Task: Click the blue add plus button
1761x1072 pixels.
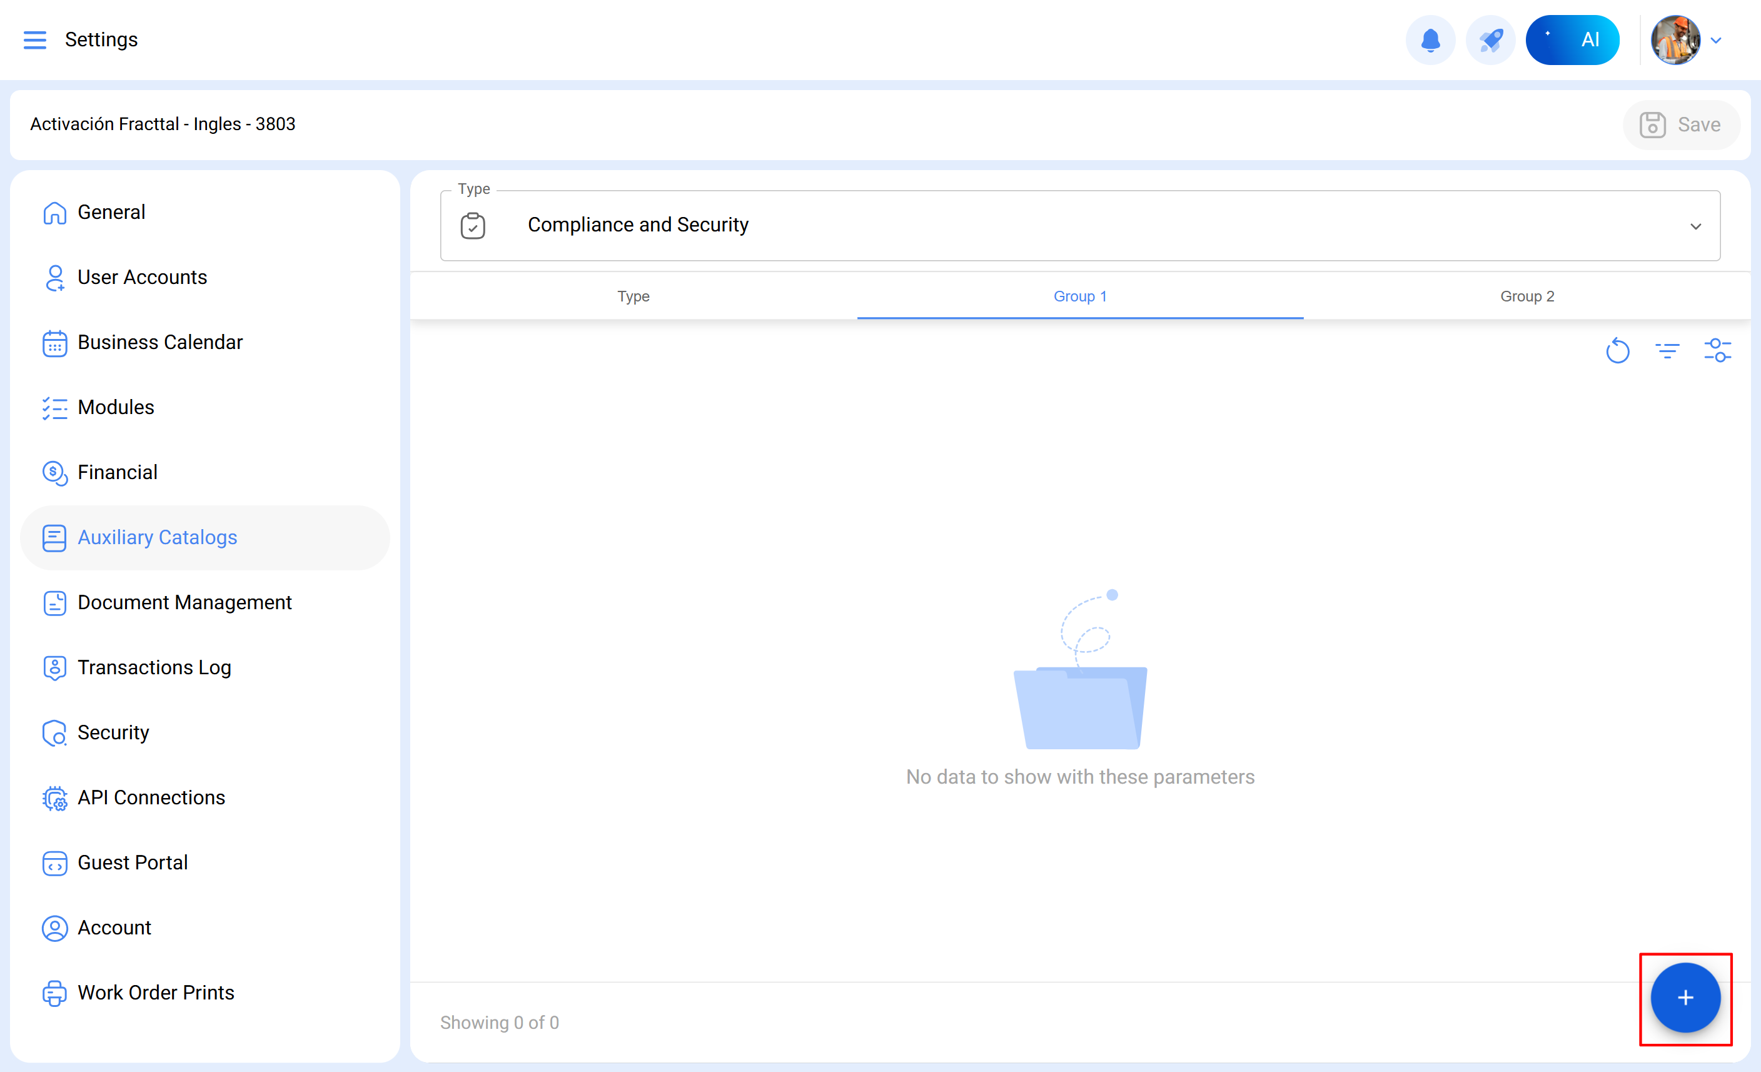Action: click(x=1685, y=998)
